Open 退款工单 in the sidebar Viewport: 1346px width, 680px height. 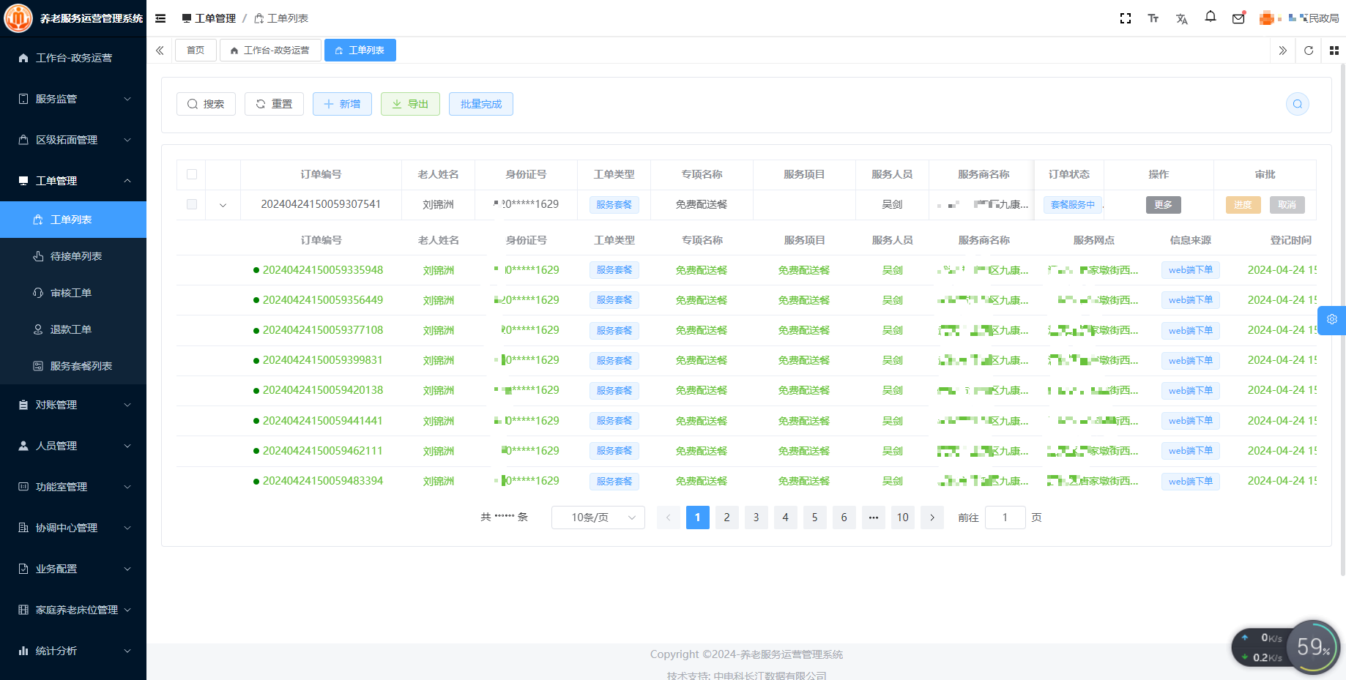pos(73,329)
